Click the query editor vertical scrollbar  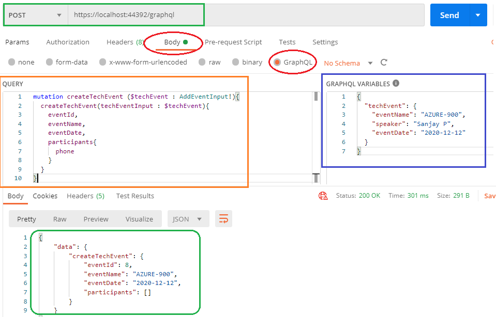(x=315, y=134)
